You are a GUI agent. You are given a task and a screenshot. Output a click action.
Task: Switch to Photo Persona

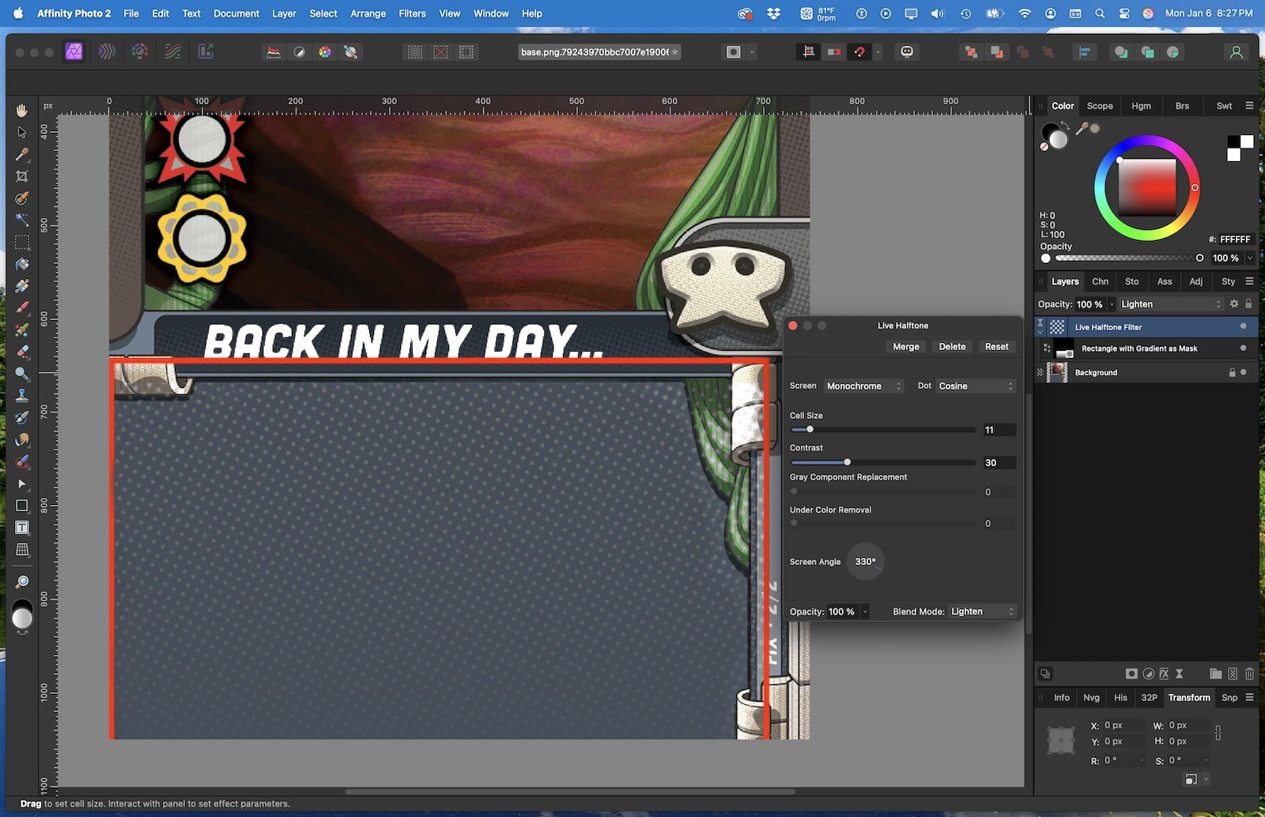pos(74,52)
